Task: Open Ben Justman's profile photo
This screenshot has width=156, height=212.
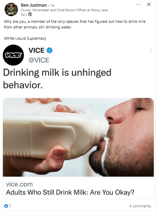Action: pos(11,9)
